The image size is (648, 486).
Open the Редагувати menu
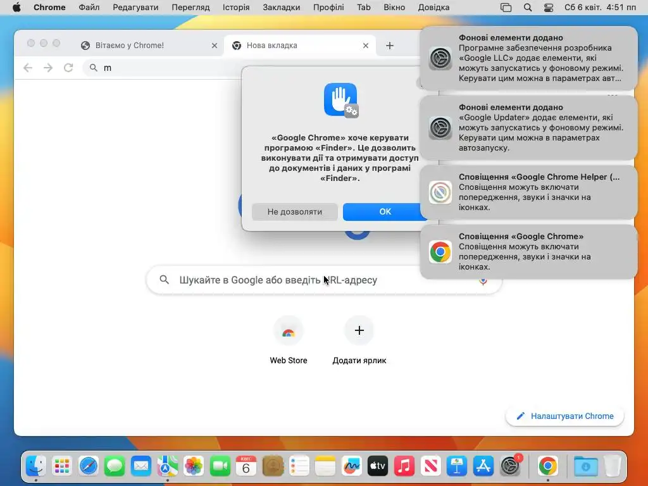(135, 8)
